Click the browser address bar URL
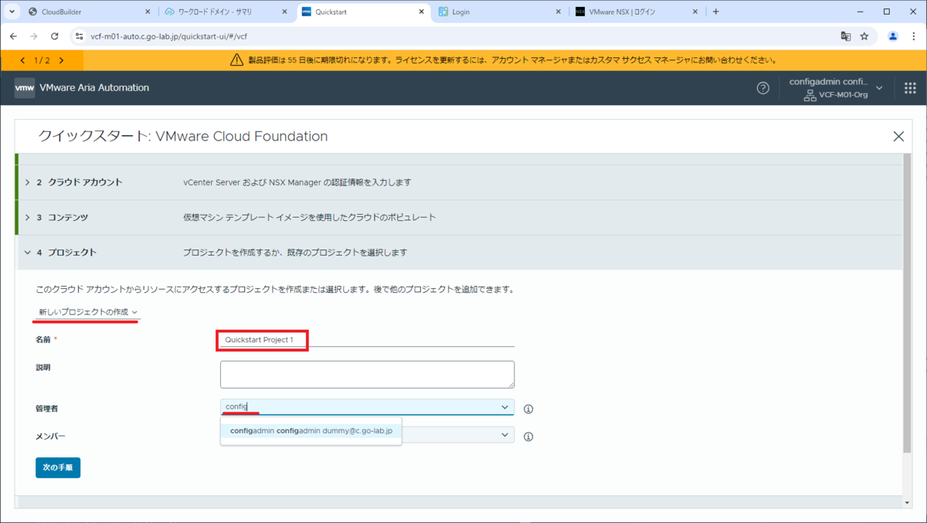The width and height of the screenshot is (927, 523). 169,36
